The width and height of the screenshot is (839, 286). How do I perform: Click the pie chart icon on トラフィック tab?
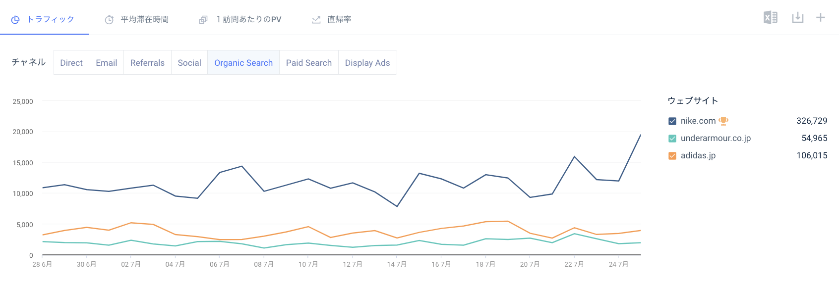15,20
